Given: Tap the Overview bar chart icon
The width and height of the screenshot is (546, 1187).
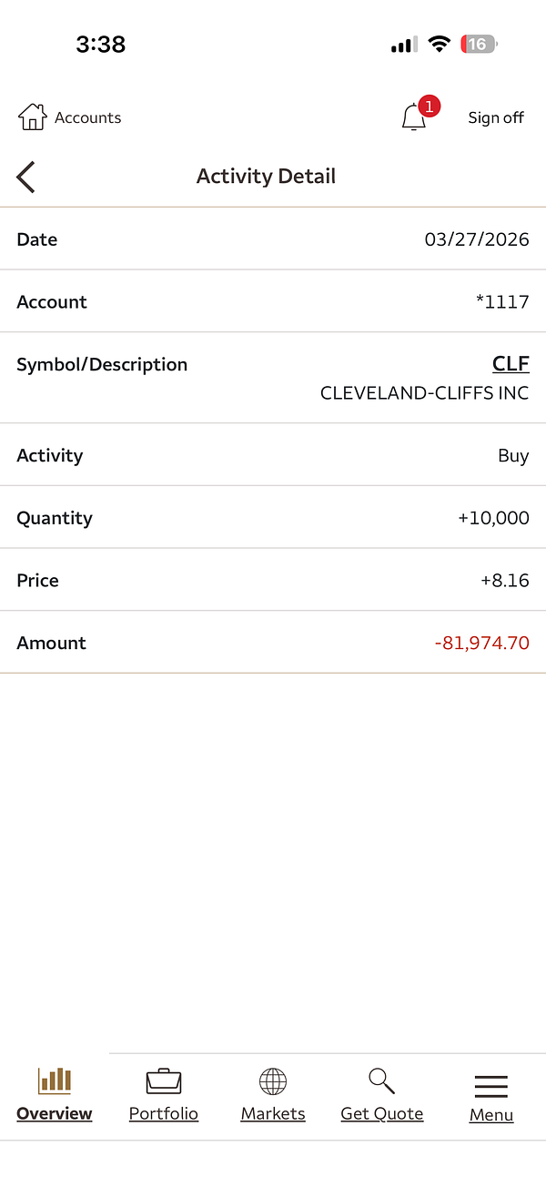Looking at the screenshot, I should click(55, 1080).
